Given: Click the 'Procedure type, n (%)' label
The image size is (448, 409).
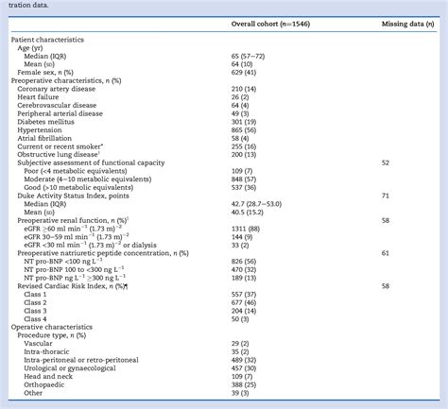Looking at the screenshot, I should [52, 335].
